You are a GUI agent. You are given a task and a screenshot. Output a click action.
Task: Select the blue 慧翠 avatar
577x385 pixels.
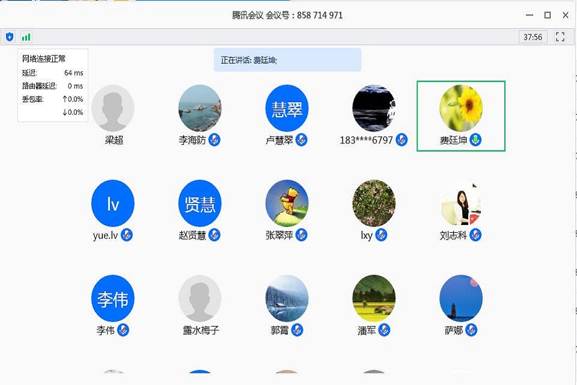pos(287,108)
